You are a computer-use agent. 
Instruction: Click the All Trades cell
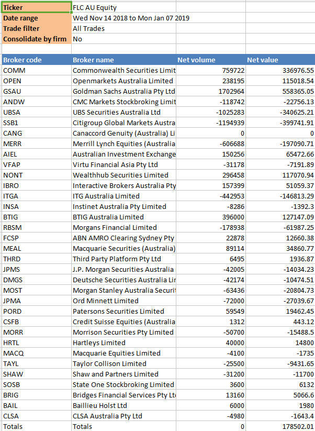click(x=123, y=28)
